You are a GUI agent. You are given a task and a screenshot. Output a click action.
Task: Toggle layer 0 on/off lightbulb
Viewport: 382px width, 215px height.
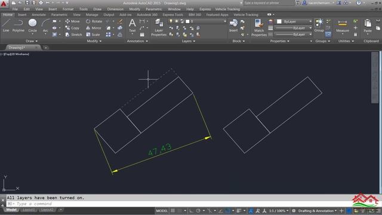171,21
